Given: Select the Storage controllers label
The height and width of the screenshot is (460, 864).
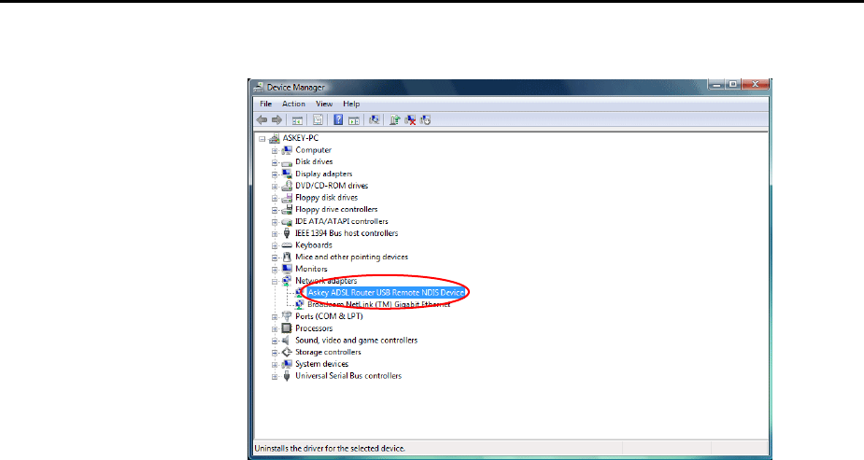Looking at the screenshot, I should click(x=328, y=352).
